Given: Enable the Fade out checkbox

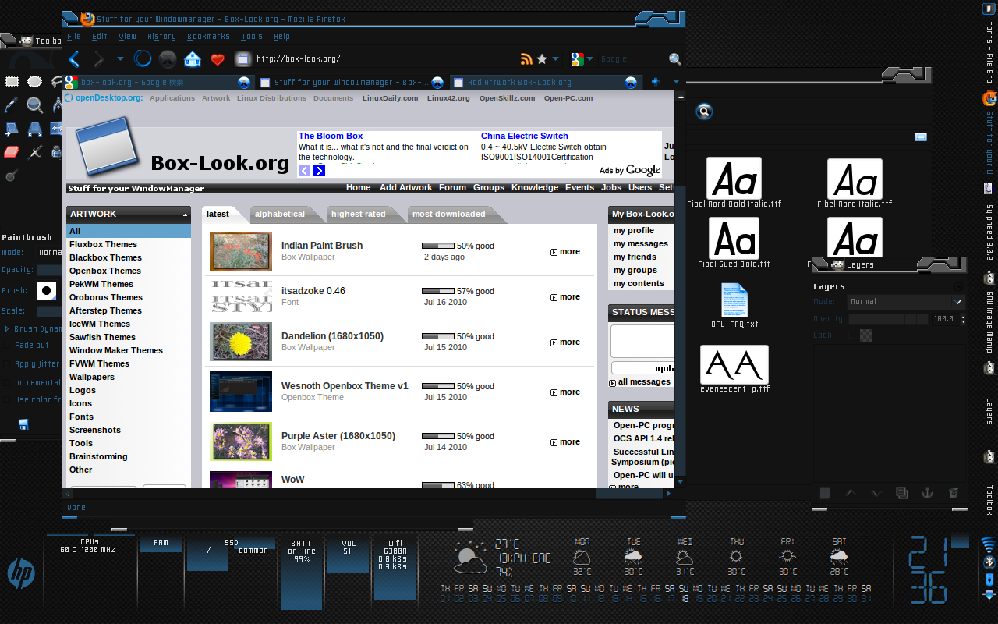Looking at the screenshot, I should point(7,346).
